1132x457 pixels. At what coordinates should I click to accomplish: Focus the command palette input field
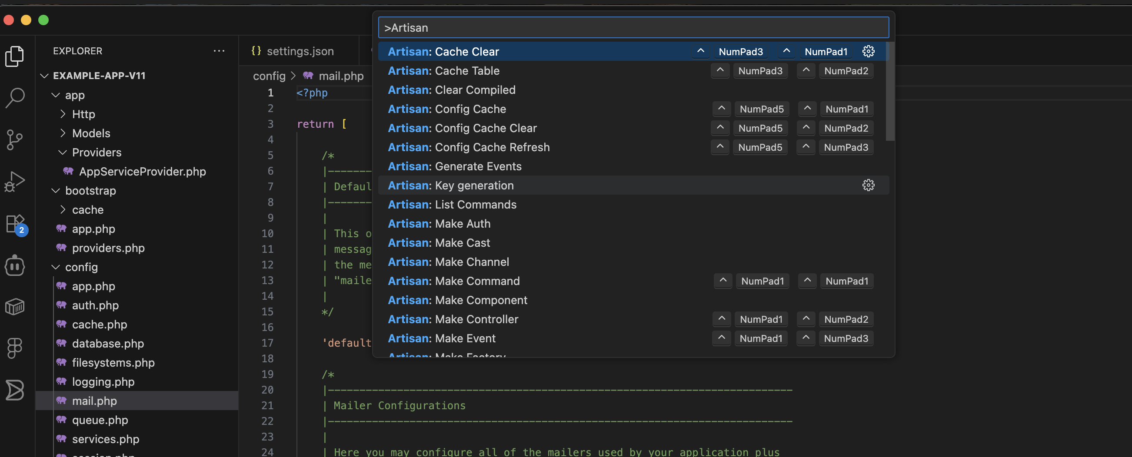click(633, 28)
